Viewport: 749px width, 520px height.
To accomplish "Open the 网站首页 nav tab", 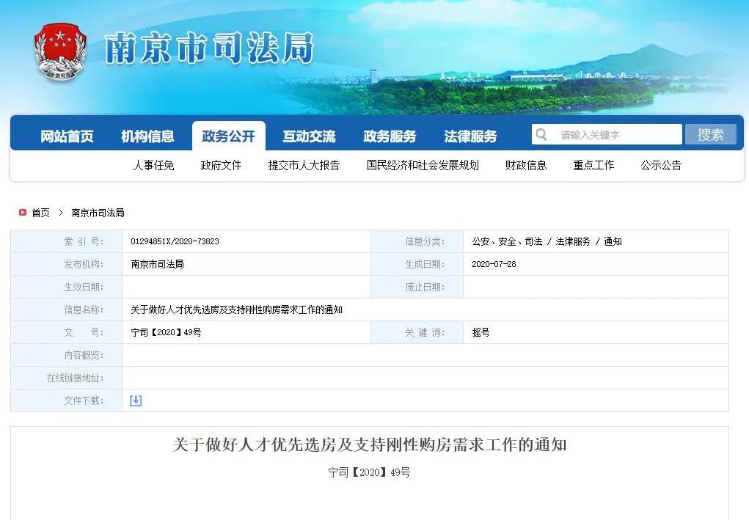I will pyautogui.click(x=67, y=136).
